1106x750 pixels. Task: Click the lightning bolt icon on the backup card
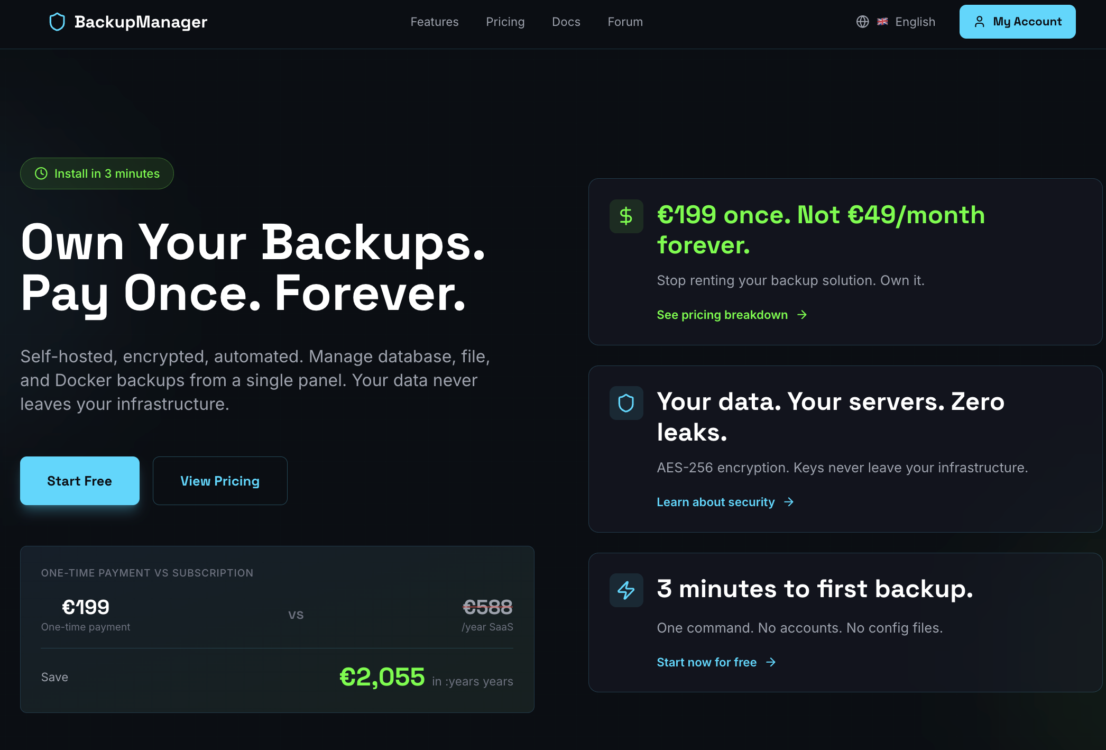click(626, 590)
